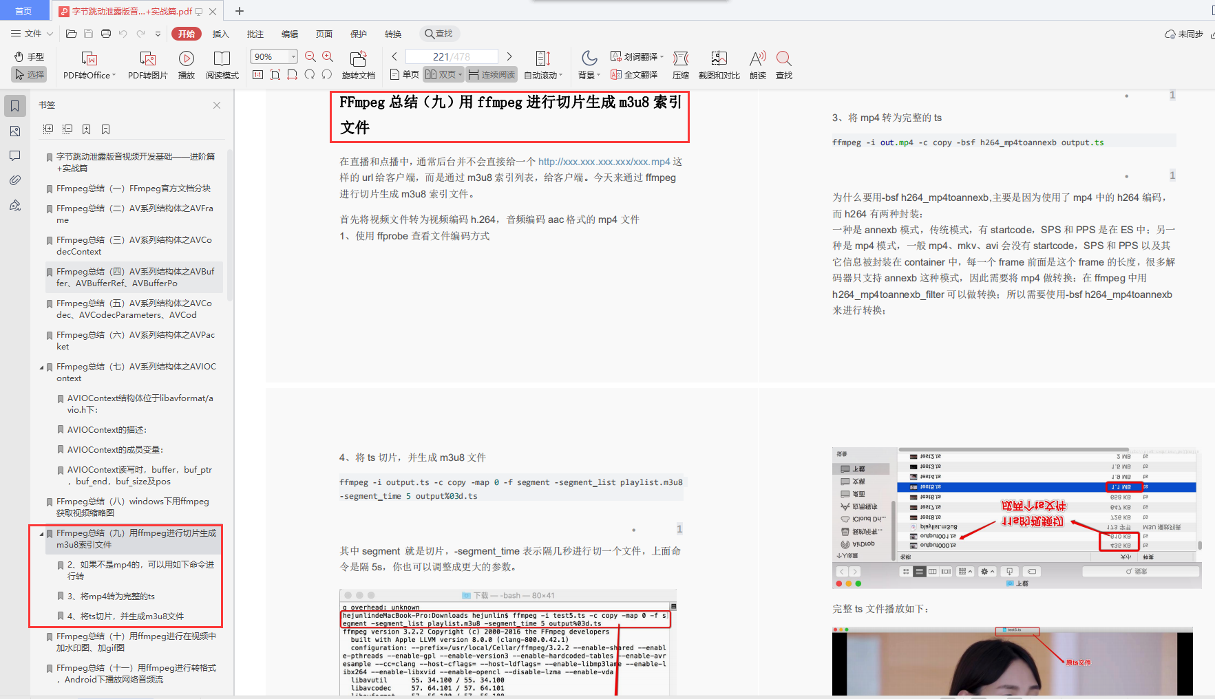Click the http://xxx.xxx.xxx.xxx/xxx.mp4 link
The image size is (1215, 699).
coord(604,162)
